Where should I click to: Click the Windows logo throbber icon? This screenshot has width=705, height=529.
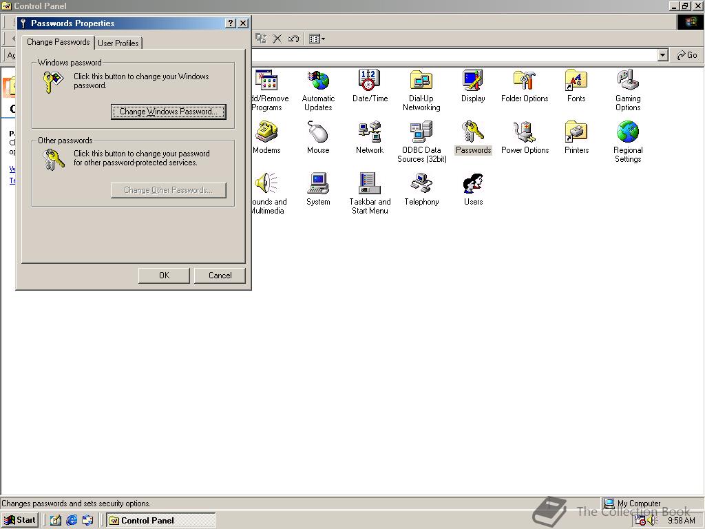pos(690,23)
